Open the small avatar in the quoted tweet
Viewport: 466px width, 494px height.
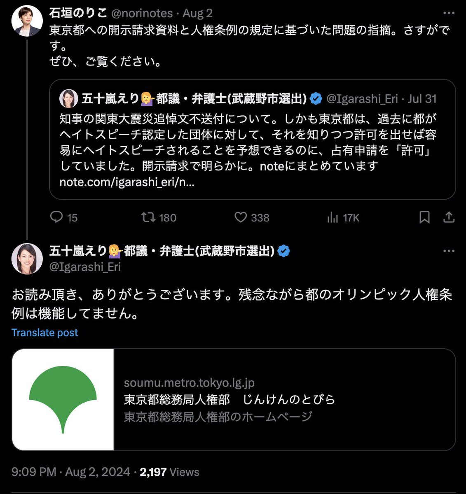click(68, 98)
